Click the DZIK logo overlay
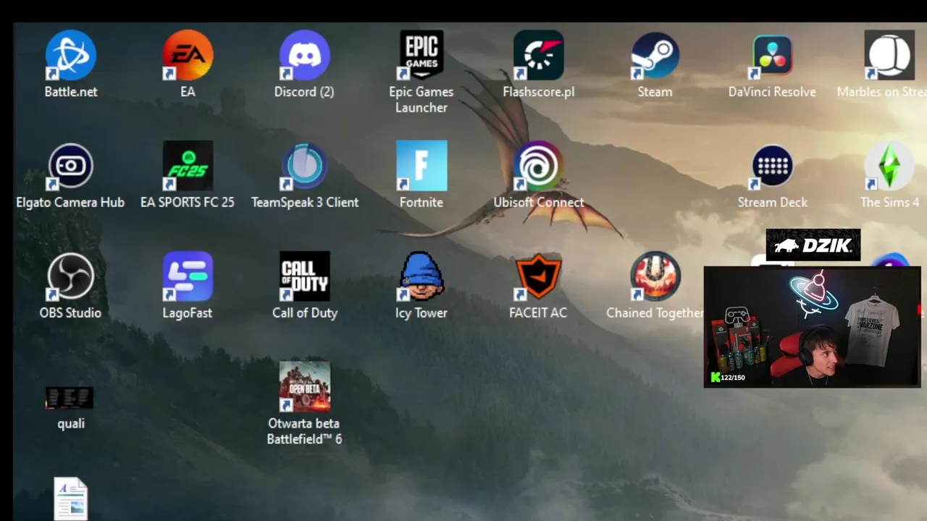The height and width of the screenshot is (521, 927). [x=813, y=245]
